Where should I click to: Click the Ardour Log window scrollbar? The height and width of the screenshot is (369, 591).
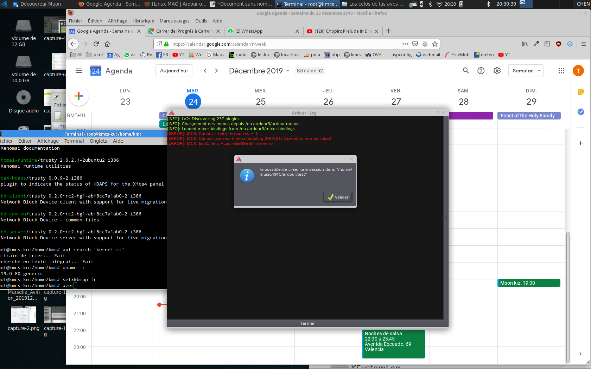coord(446,218)
